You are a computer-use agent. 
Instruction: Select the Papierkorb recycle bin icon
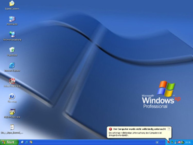pos(12,50)
